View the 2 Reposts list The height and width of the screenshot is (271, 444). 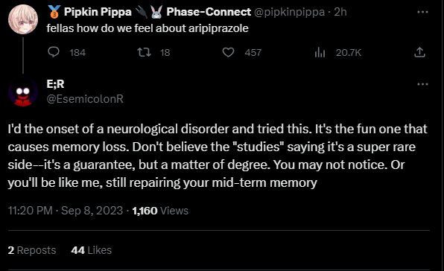(32, 250)
